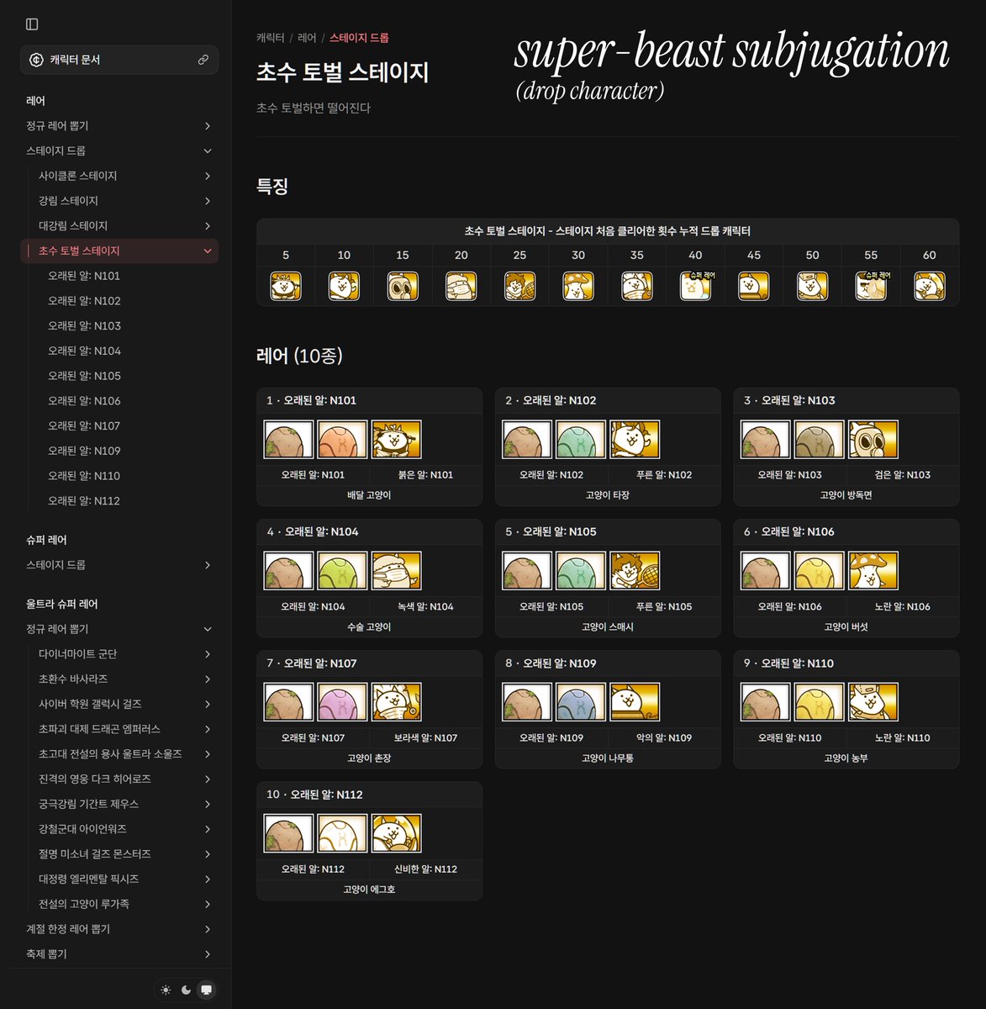Click card title 8 · 오래된 알: N109

click(x=551, y=663)
